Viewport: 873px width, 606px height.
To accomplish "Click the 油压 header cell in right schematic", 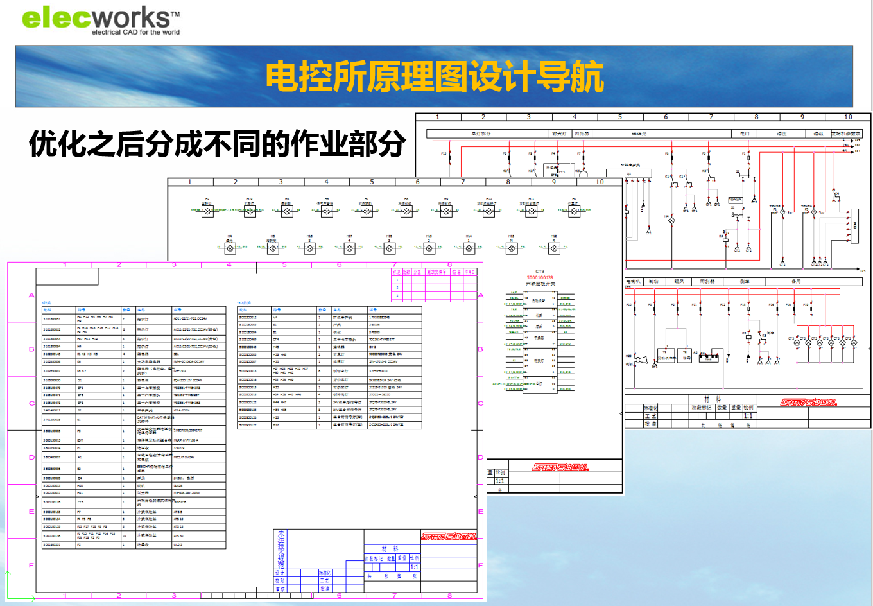I will click(x=781, y=134).
